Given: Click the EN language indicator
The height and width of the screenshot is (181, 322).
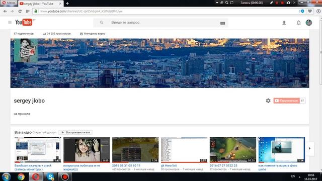Looking at the screenshot, I should click(293, 176).
